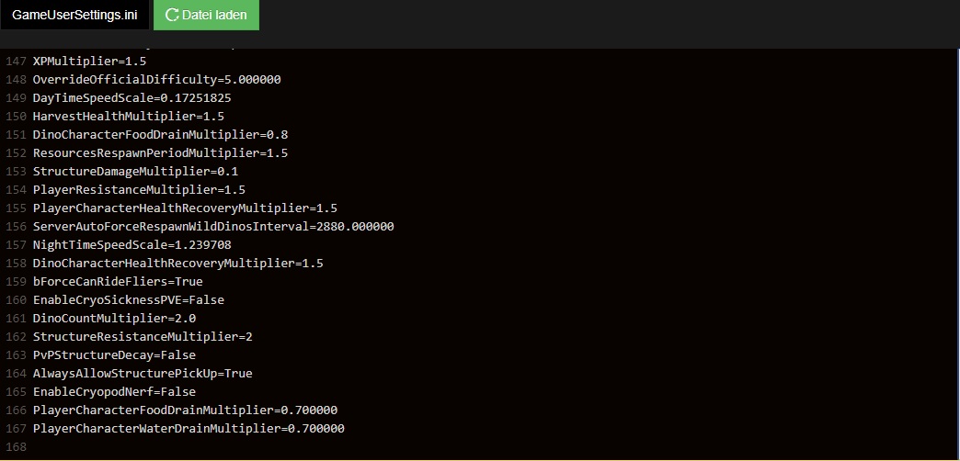960x461 pixels.
Task: Click the OverrideOfficialDifficulty=5.000000 line
Action: pos(156,80)
